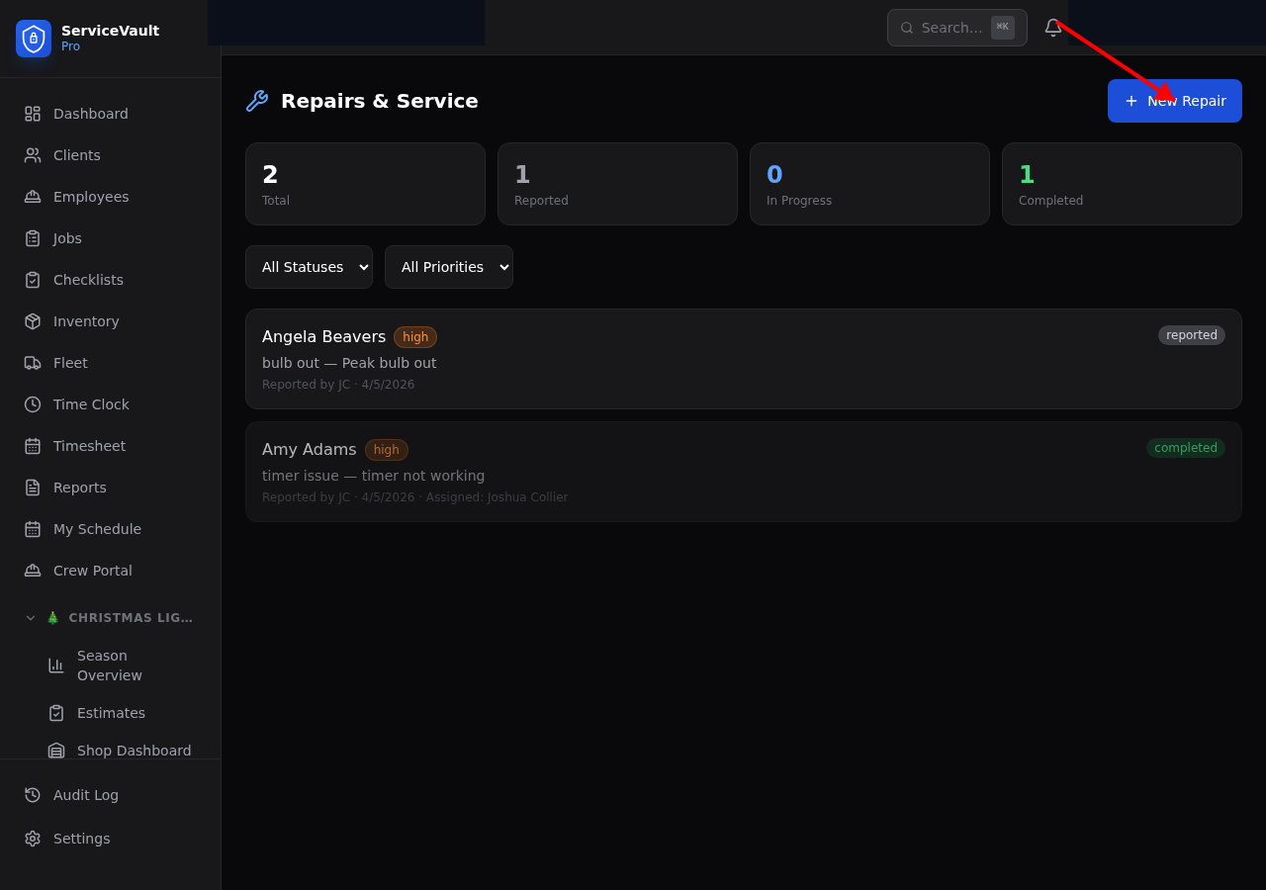This screenshot has width=1266, height=890.
Task: Click the Inventory box icon
Action: click(x=33, y=321)
